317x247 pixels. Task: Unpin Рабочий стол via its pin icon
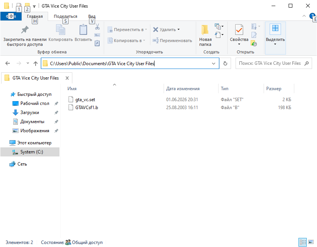tap(56, 103)
